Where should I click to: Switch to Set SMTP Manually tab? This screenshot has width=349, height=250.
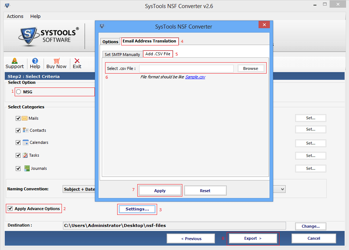point(122,55)
